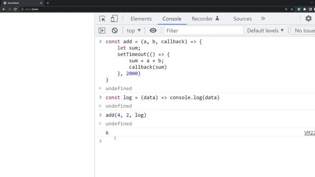Open the VM22 source link
Image resolution: width=315 pixels, height=177 pixels.
point(310,133)
